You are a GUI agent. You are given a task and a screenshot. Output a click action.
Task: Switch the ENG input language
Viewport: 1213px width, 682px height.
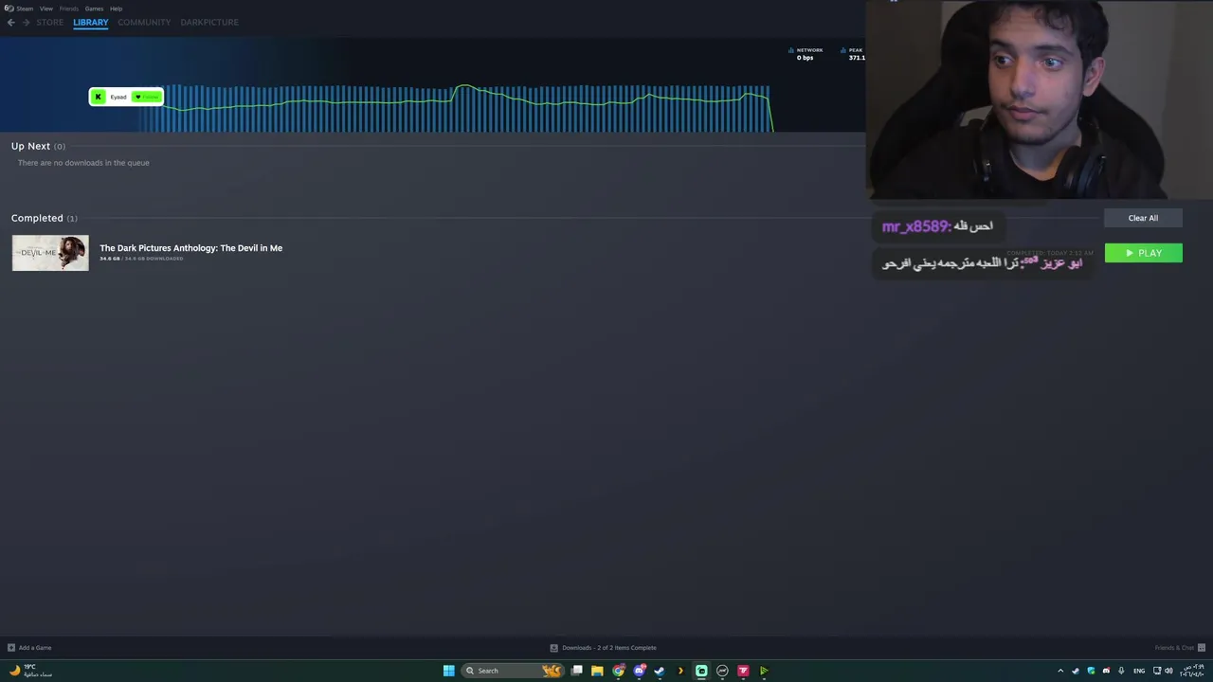(1139, 671)
